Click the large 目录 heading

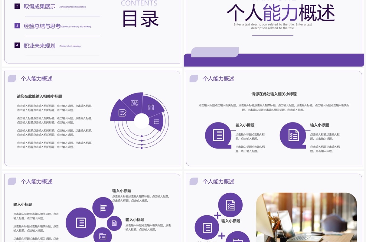[x=140, y=19]
